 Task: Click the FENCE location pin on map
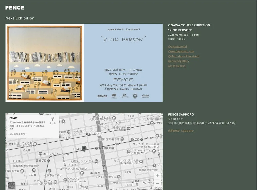click(84, 149)
